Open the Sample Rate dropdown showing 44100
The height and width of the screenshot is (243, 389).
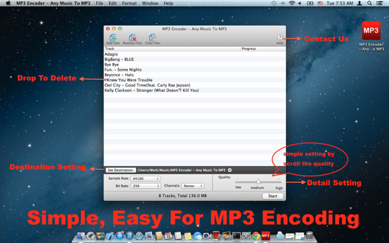point(145,178)
